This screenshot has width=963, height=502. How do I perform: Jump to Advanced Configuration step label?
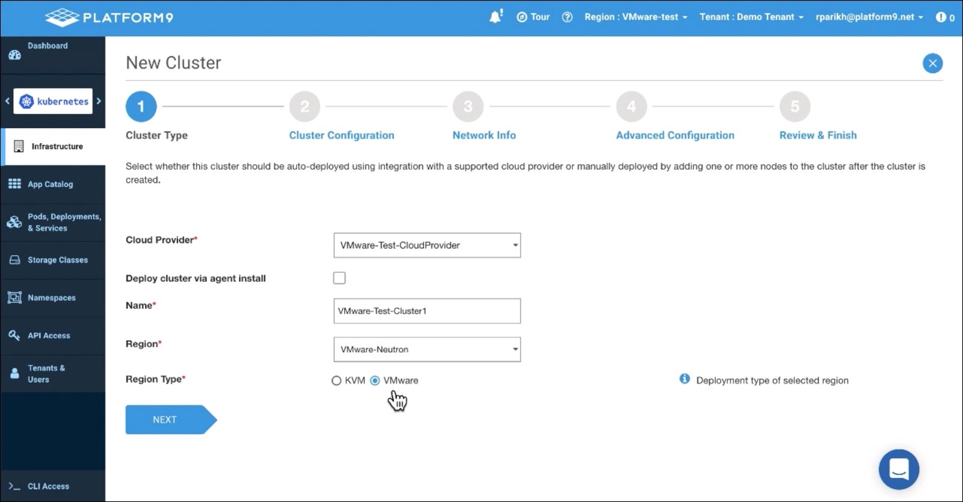point(675,135)
